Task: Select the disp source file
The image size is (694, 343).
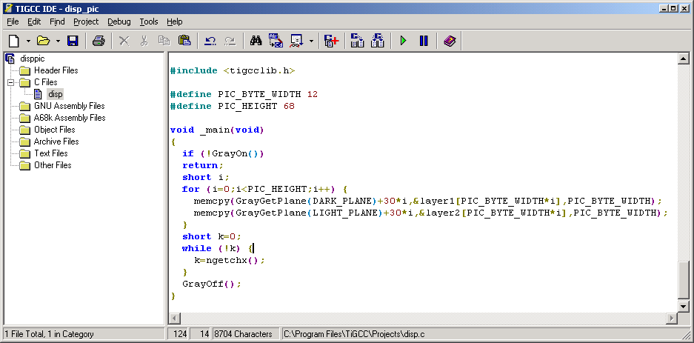Action: (56, 94)
